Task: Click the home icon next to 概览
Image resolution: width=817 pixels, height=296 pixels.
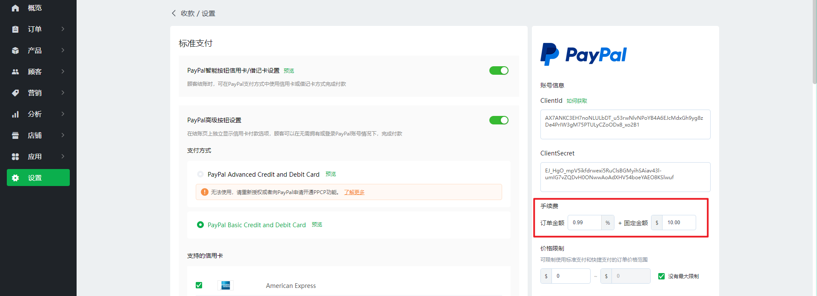Action: tap(15, 8)
